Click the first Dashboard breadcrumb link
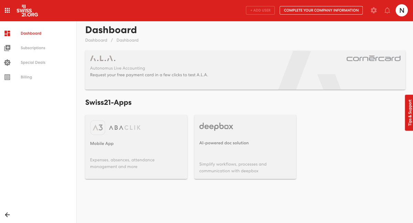Image resolution: width=413 pixels, height=223 pixels. click(96, 40)
